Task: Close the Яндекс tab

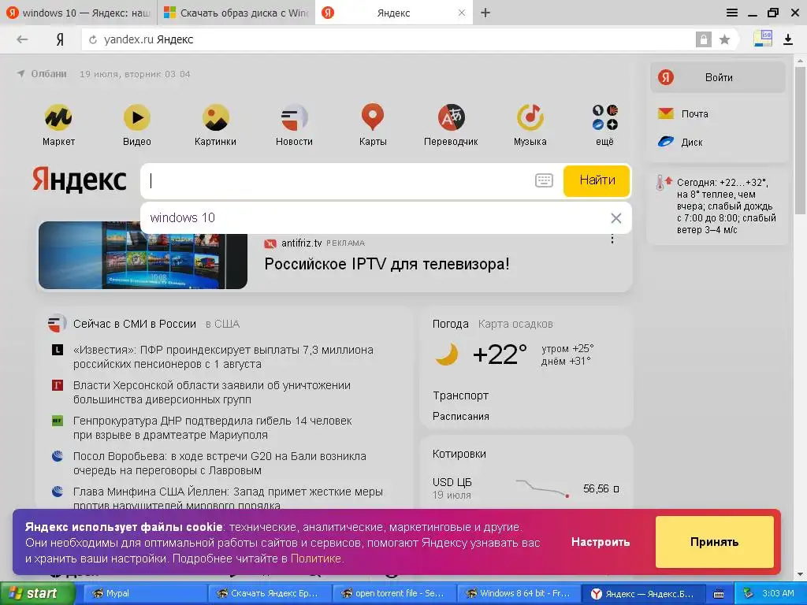Action: tap(462, 13)
